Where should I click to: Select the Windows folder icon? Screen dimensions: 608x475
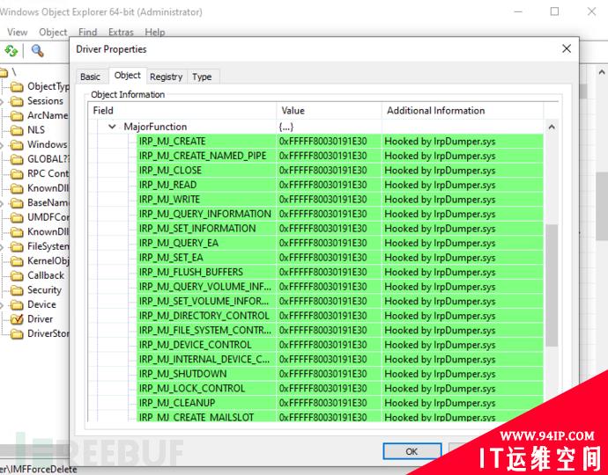click(x=17, y=145)
